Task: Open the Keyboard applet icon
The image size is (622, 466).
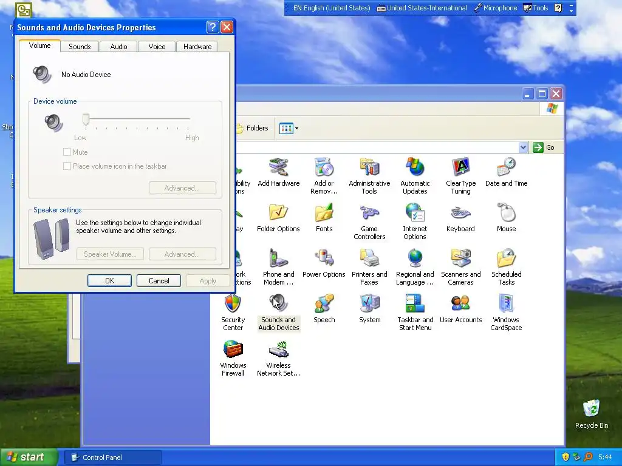Action: click(x=460, y=218)
